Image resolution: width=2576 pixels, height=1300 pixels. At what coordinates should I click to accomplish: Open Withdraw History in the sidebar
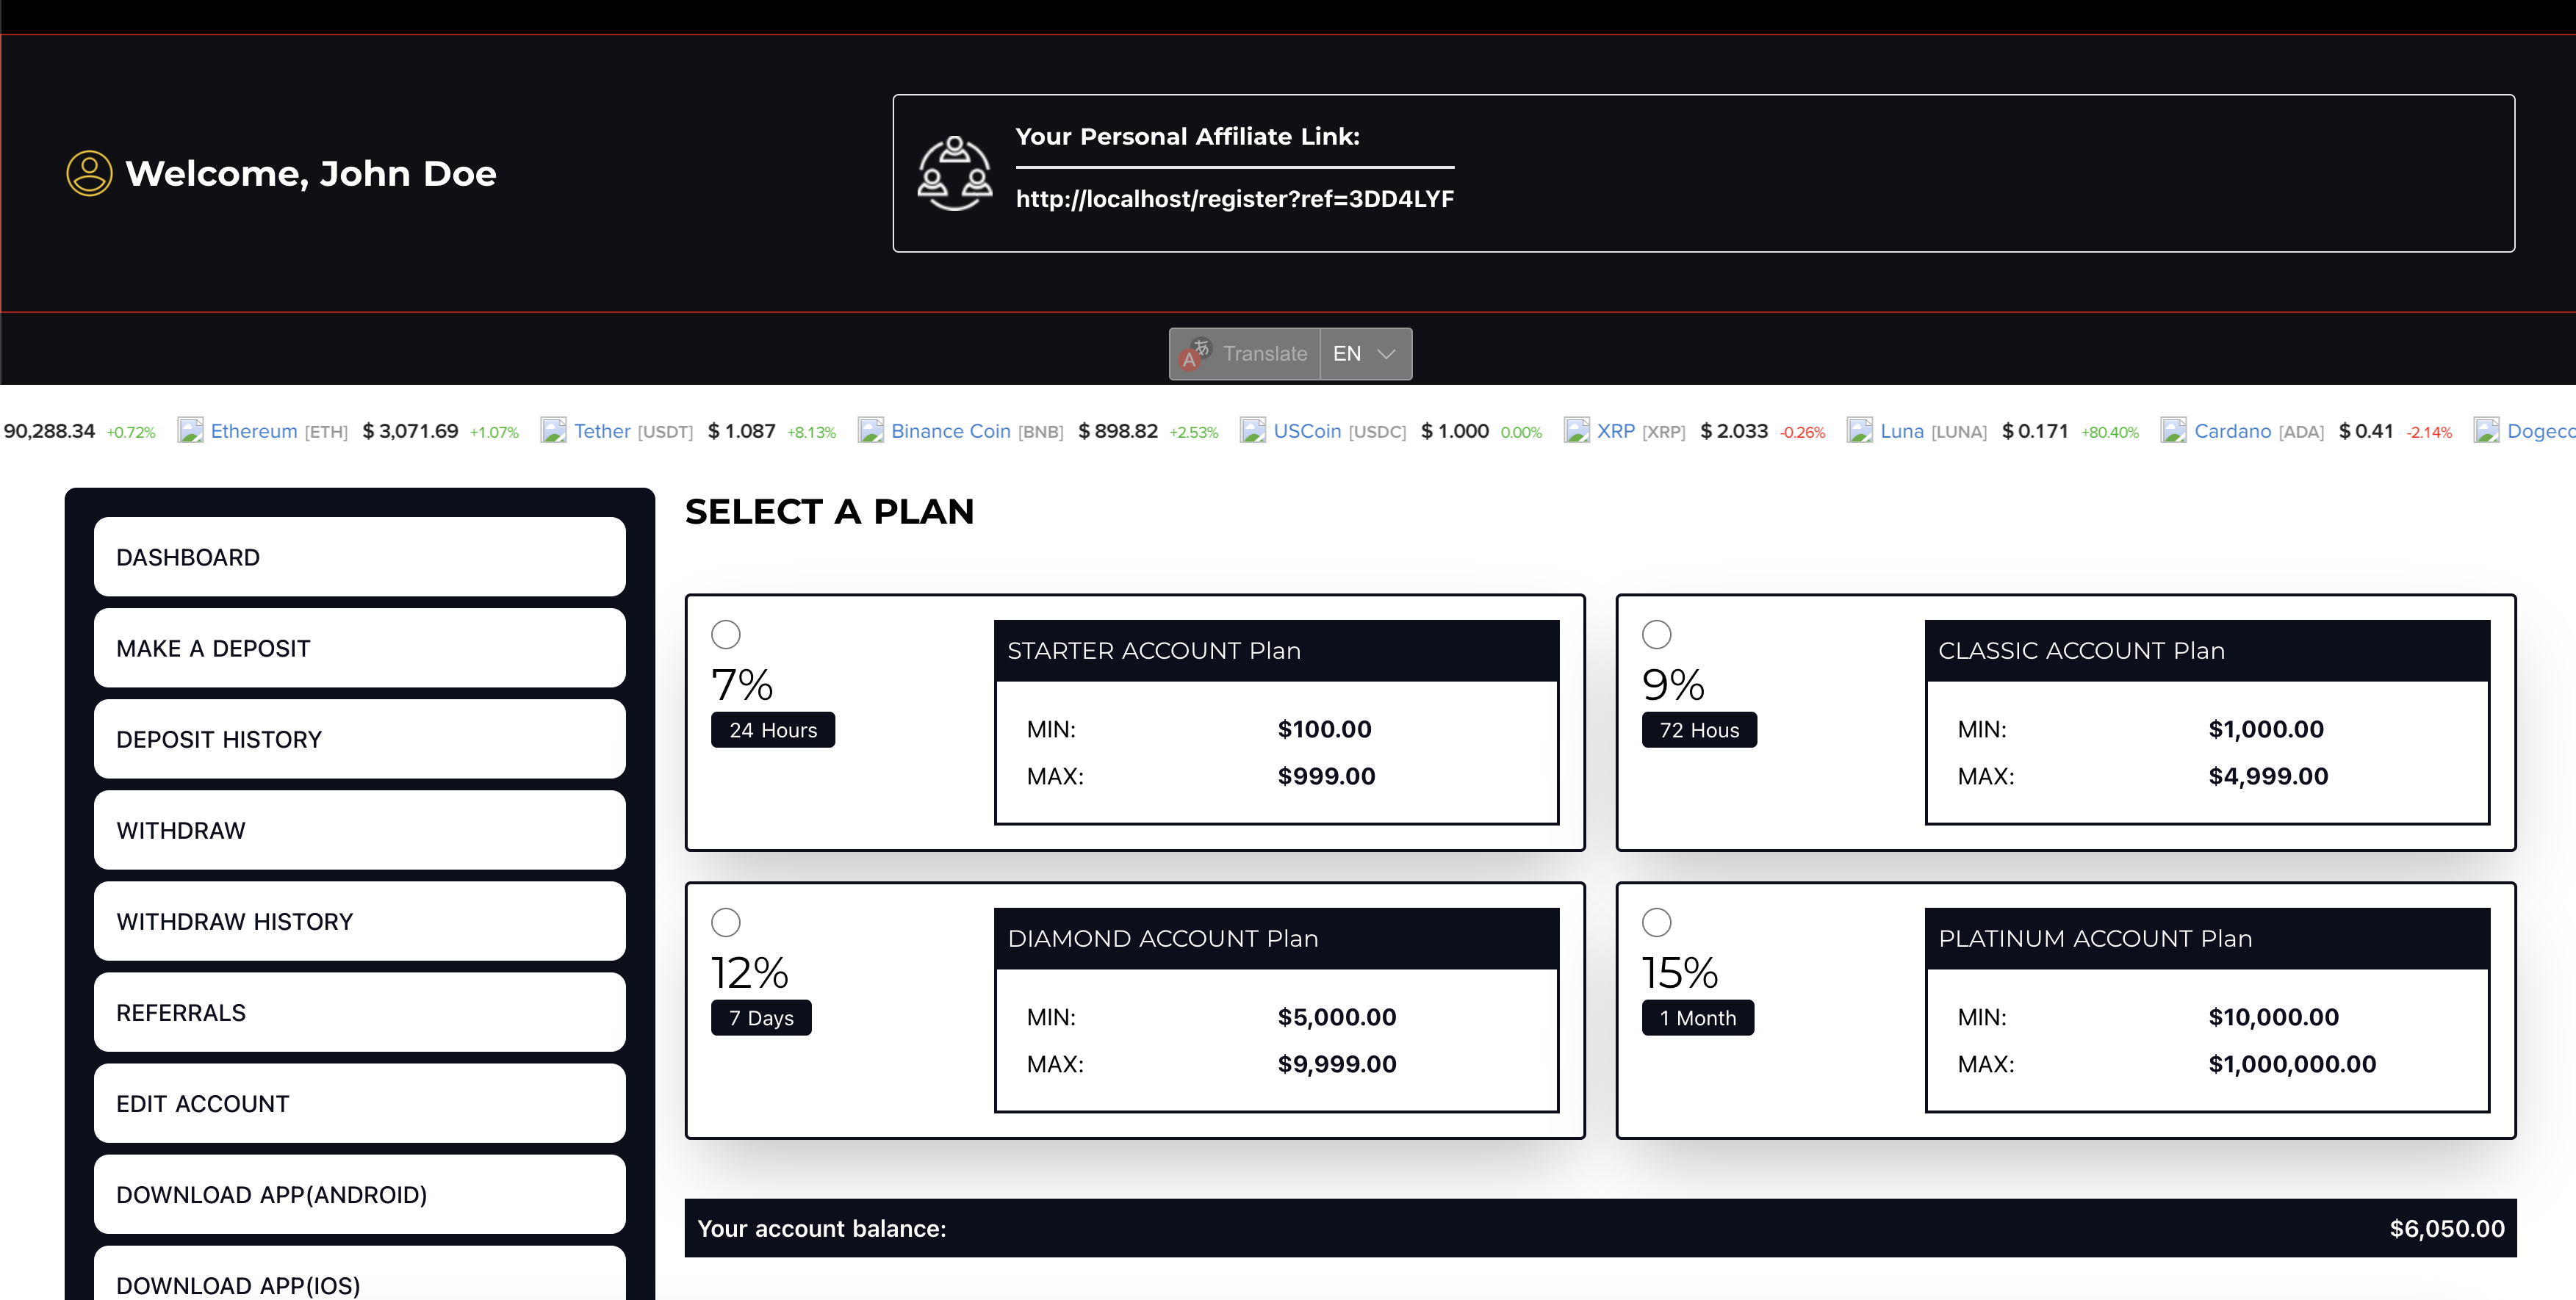[359, 921]
